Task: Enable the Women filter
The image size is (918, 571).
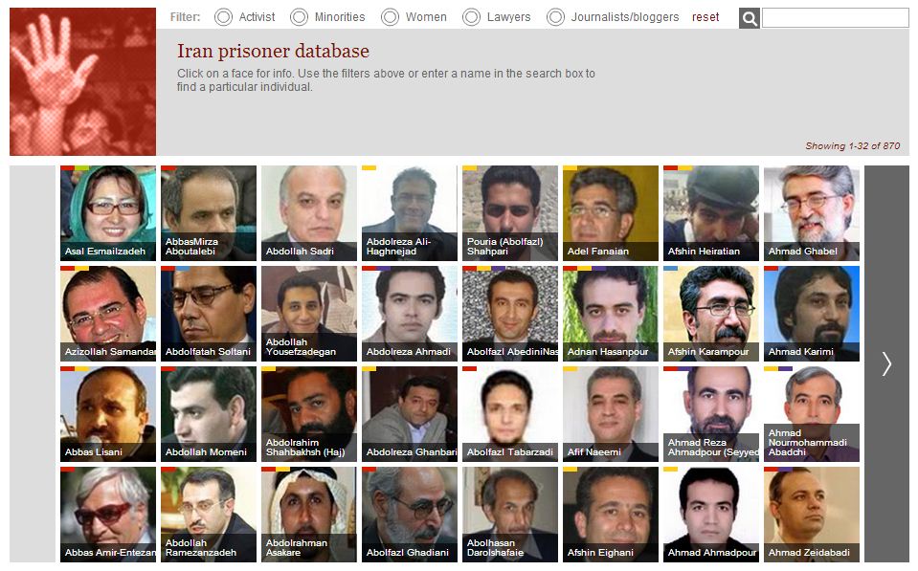Action: (x=390, y=17)
